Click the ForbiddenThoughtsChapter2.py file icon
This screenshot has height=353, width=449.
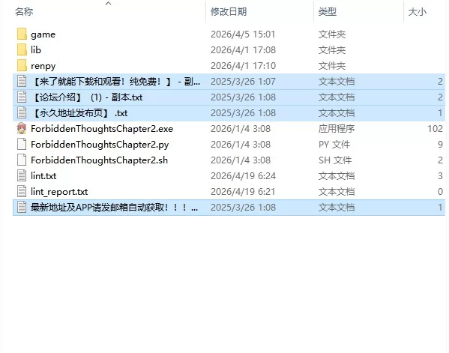point(22,145)
